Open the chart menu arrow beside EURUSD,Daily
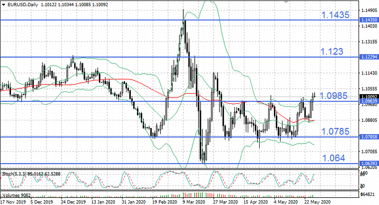The image size is (379, 205). pyautogui.click(x=3, y=4)
